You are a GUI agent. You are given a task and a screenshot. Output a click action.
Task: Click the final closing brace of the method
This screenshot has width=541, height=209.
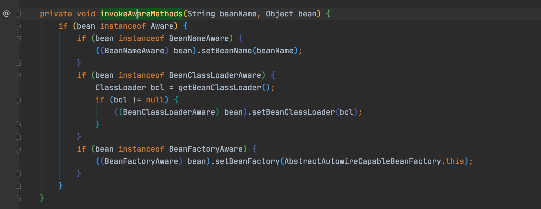coord(42,198)
